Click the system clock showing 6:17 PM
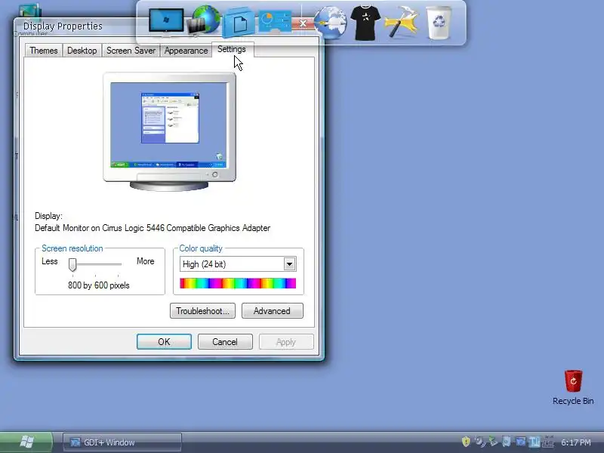Screen dimensions: 604x453 pos(575,442)
